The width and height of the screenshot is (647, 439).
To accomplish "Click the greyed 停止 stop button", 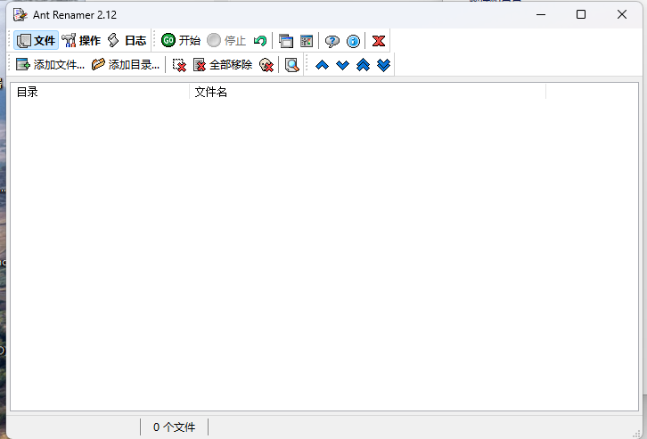I will click(226, 40).
